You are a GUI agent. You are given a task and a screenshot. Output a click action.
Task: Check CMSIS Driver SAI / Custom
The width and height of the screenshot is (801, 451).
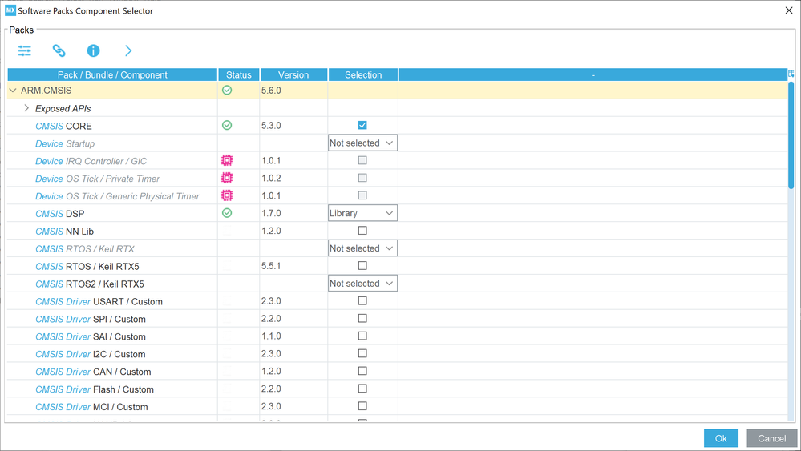362,336
